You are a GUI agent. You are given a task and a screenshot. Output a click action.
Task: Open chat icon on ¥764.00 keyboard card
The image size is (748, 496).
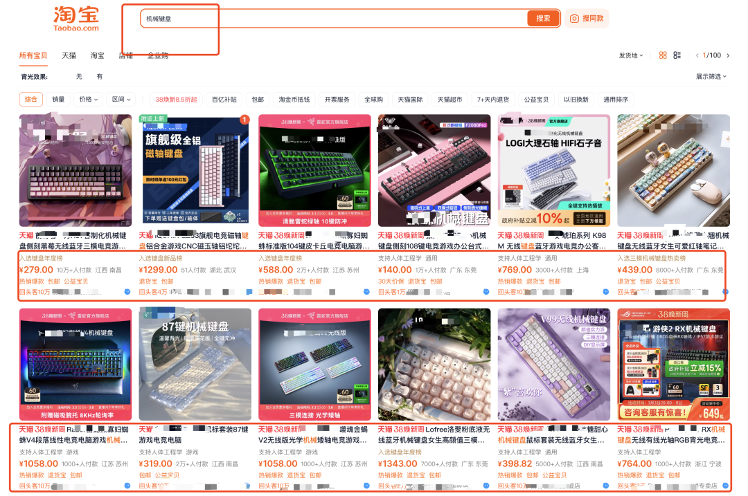[x=725, y=486]
